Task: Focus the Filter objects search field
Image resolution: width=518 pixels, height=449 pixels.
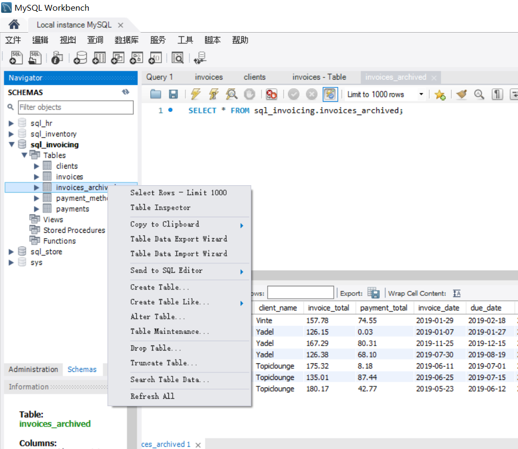Action: point(76,108)
